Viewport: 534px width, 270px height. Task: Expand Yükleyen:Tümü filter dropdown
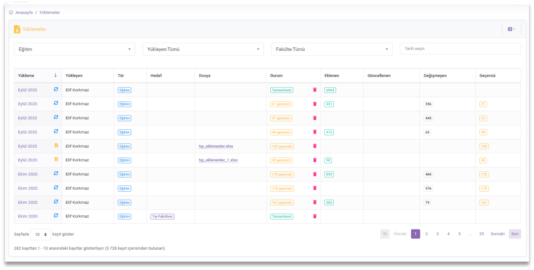point(203,49)
